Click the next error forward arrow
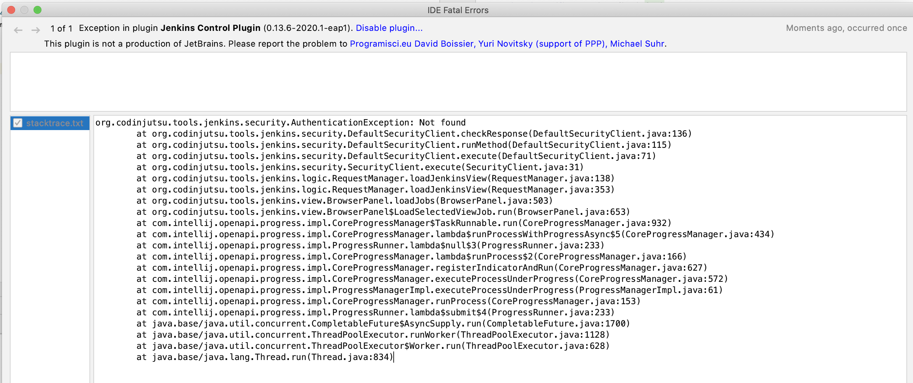 (x=36, y=31)
